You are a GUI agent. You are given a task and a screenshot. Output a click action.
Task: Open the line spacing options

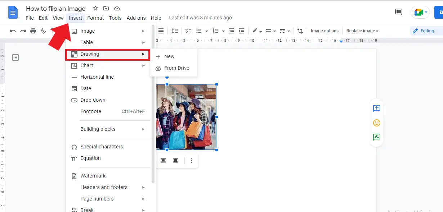[x=175, y=31]
